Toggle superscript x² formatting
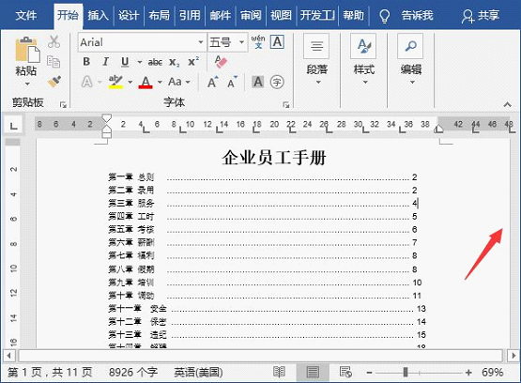Viewport: 521px width, 383px height. point(193,62)
